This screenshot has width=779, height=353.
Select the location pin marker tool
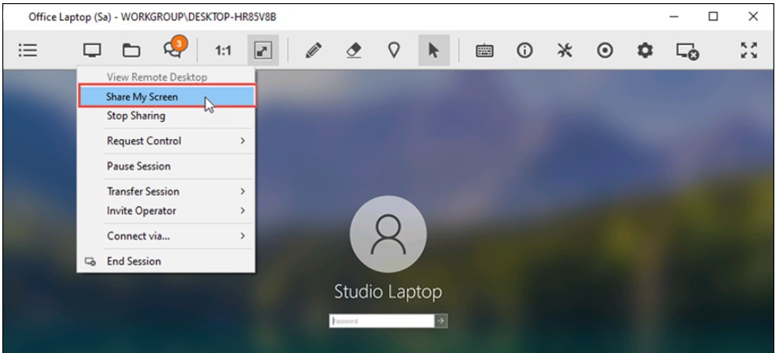coord(394,50)
